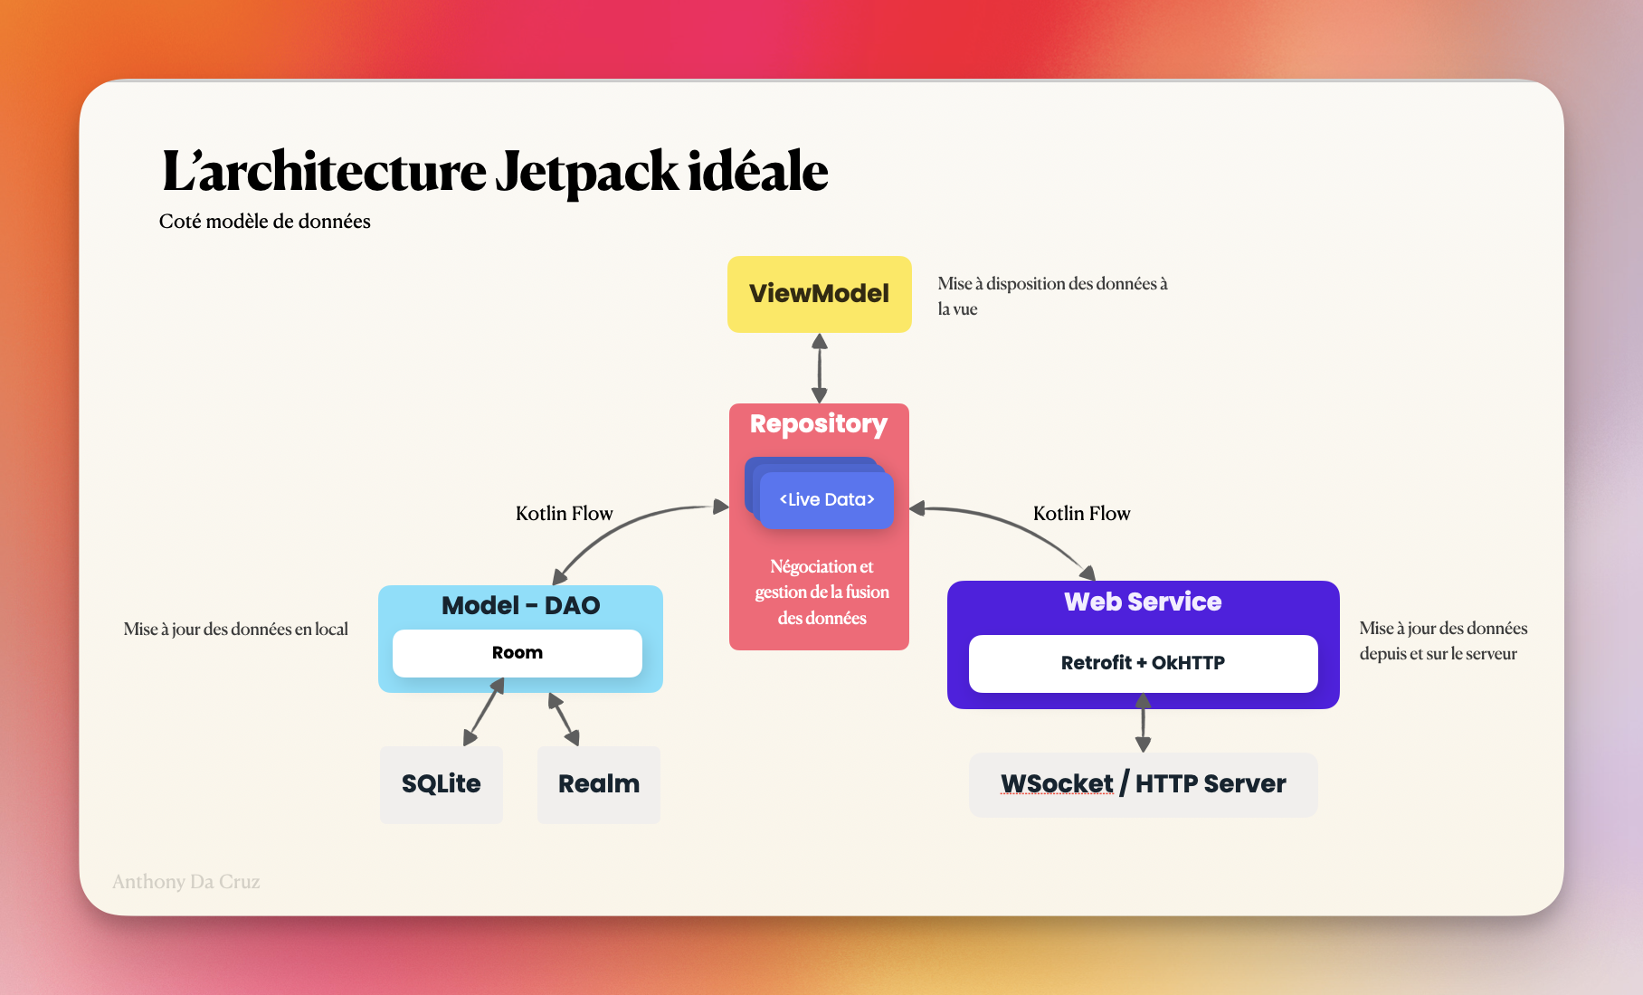Select the Web Service heading
This screenshot has width=1643, height=995.
pyautogui.click(x=1142, y=602)
